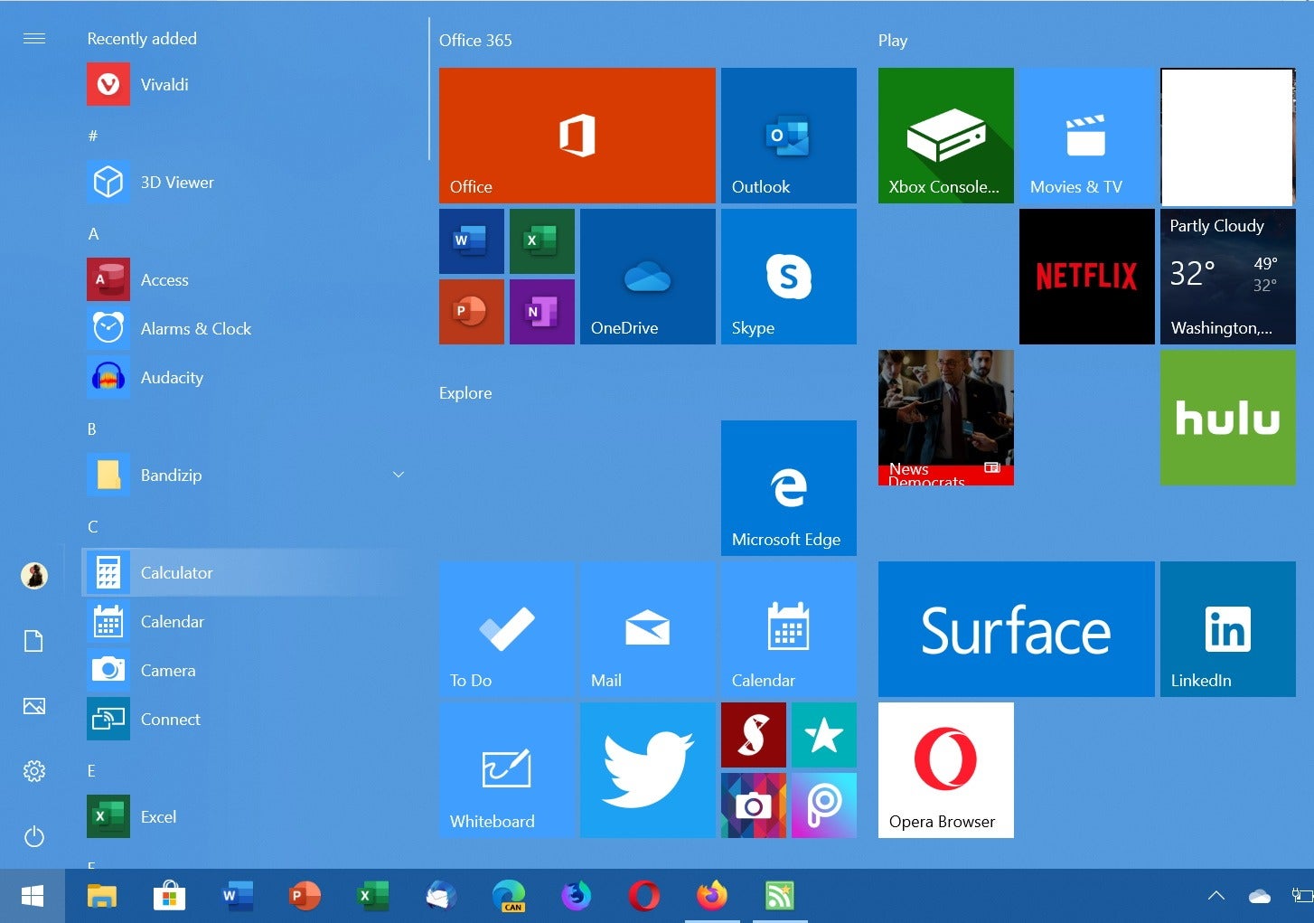1314x923 pixels.
Task: Open the OneDrive tile
Action: point(647,276)
